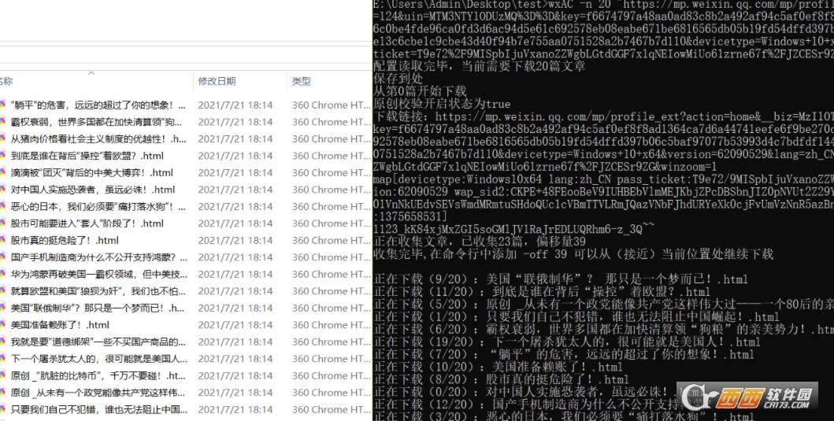
Task: Click the modified date of 到底是谁在背后"操控"着欧盟 row
Action: point(235,156)
